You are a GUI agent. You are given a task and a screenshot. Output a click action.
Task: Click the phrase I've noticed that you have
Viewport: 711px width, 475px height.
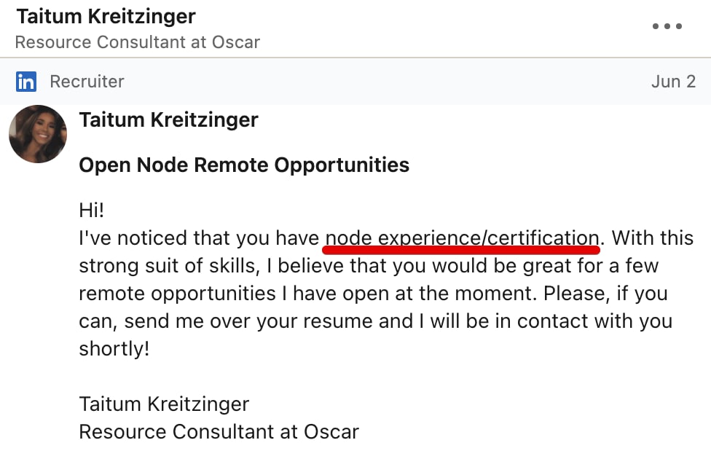199,238
